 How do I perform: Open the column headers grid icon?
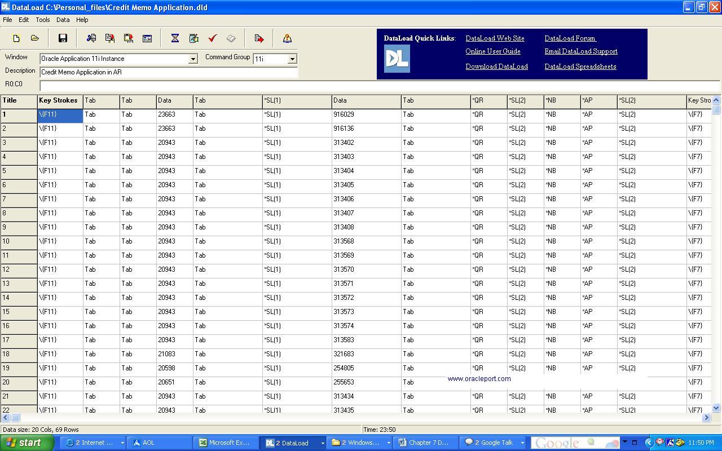[148, 38]
